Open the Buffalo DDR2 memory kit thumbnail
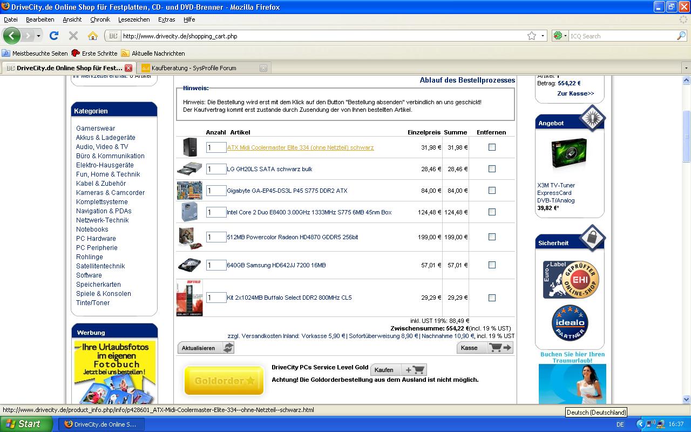 coord(189,298)
